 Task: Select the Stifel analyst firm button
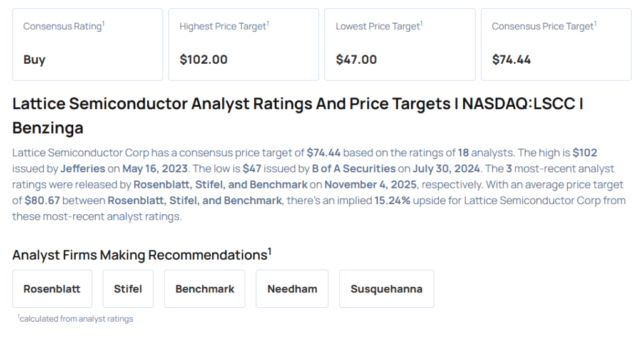(128, 289)
